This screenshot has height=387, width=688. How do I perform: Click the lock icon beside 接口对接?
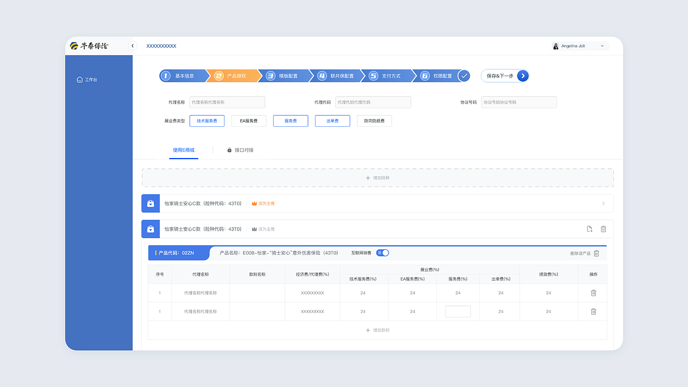230,150
